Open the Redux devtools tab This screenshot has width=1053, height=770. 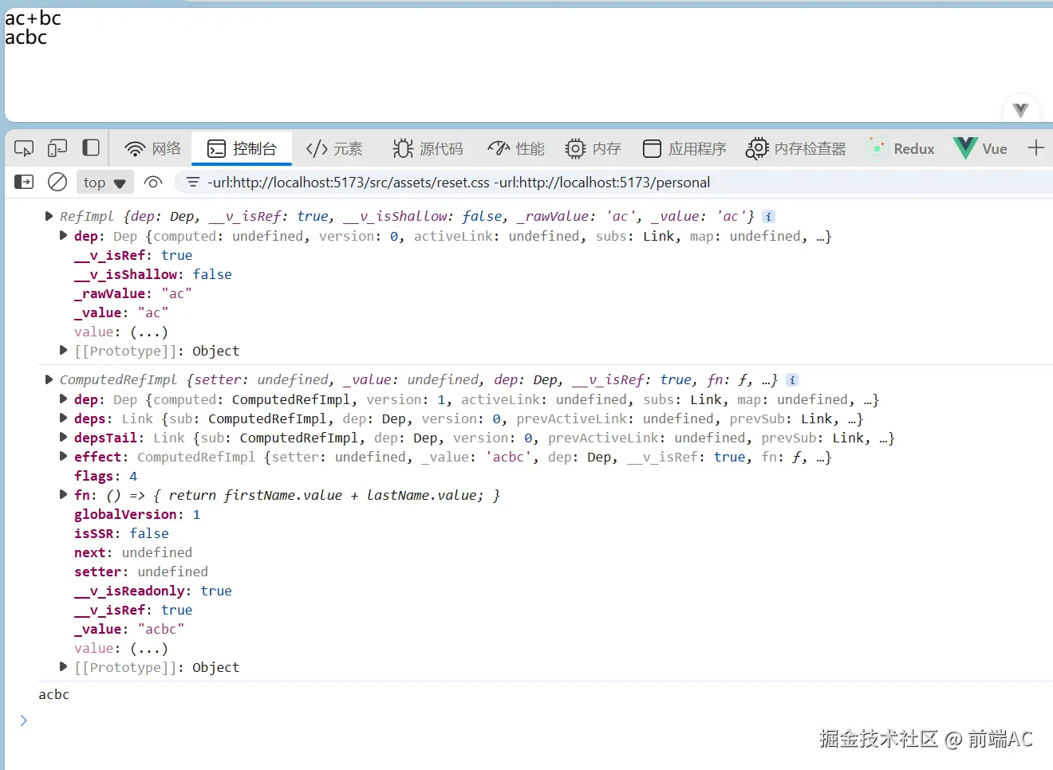pos(901,148)
